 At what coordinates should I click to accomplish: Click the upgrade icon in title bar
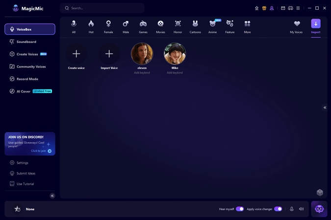256,8
